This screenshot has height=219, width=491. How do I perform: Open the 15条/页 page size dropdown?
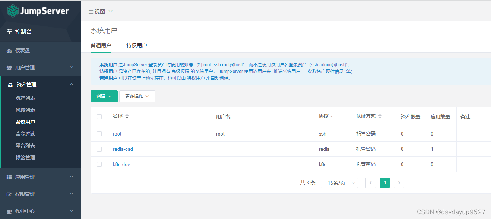click(x=339, y=183)
